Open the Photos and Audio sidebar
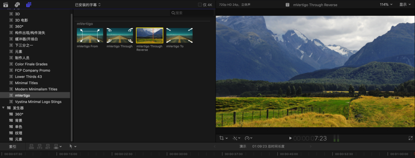The width and height of the screenshot is (415, 158). [17, 5]
